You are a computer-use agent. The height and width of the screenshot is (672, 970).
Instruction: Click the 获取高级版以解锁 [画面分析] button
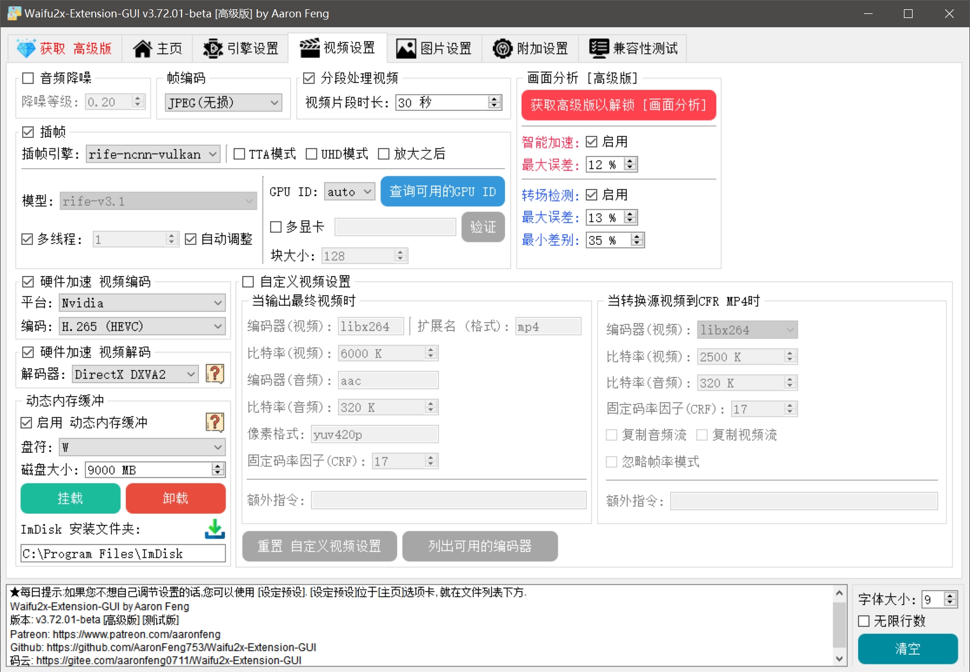click(x=619, y=105)
